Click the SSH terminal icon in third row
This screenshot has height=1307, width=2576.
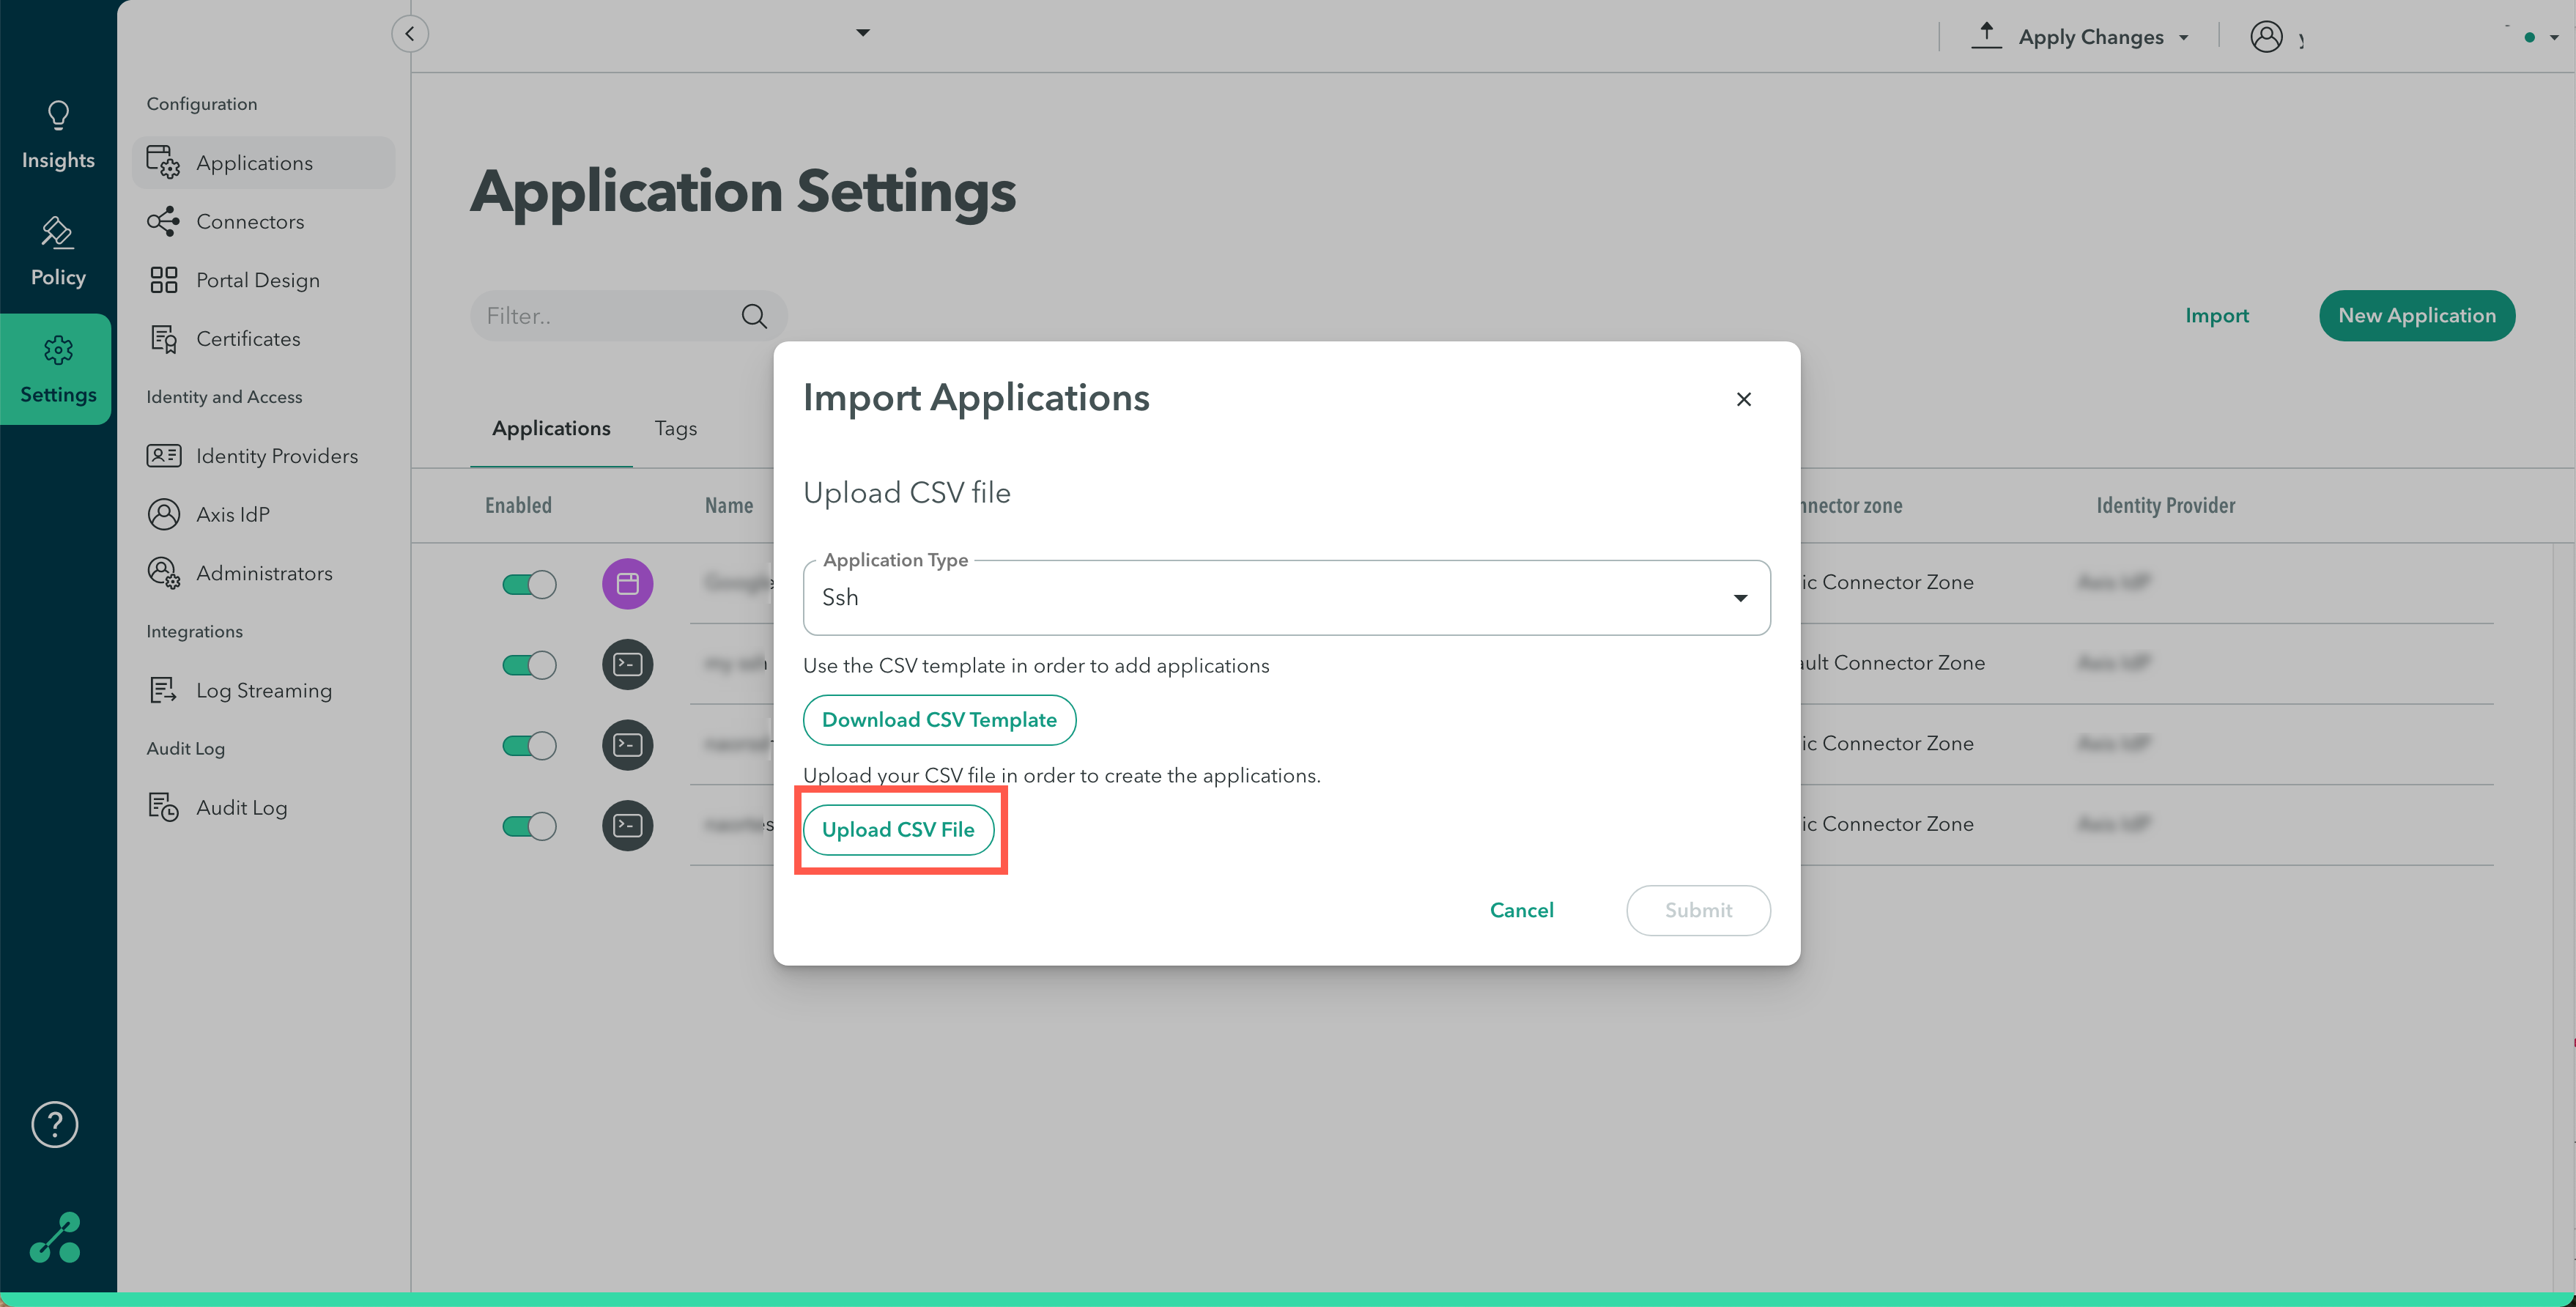[627, 745]
